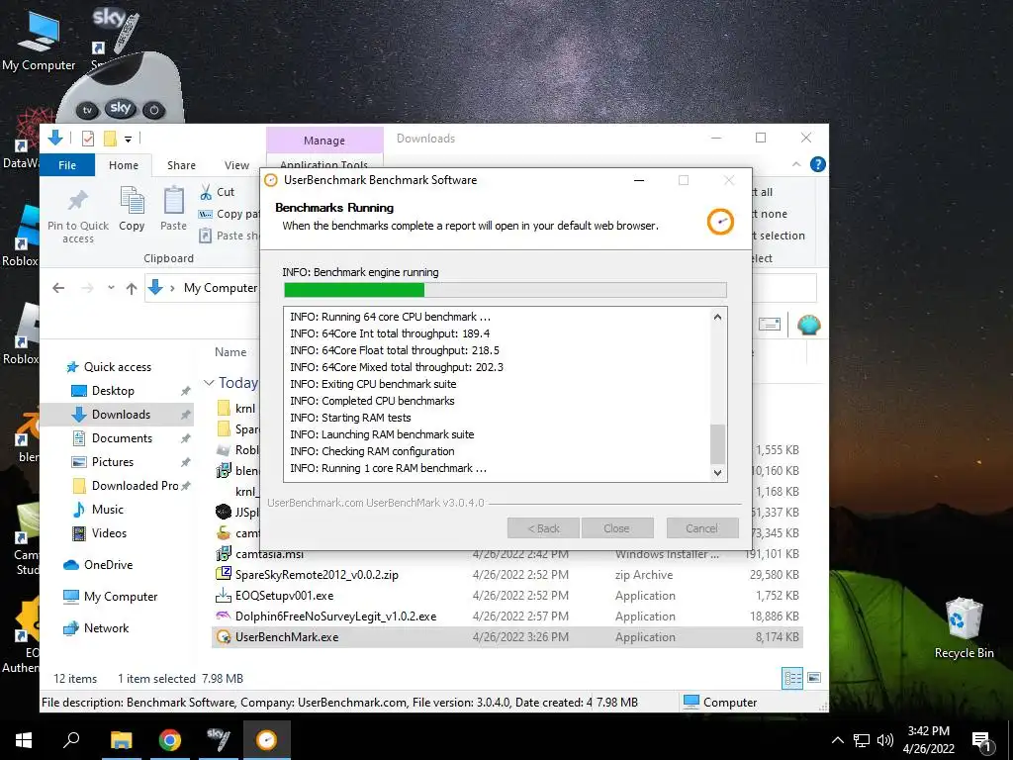Click the Cut scissors option

click(x=217, y=192)
